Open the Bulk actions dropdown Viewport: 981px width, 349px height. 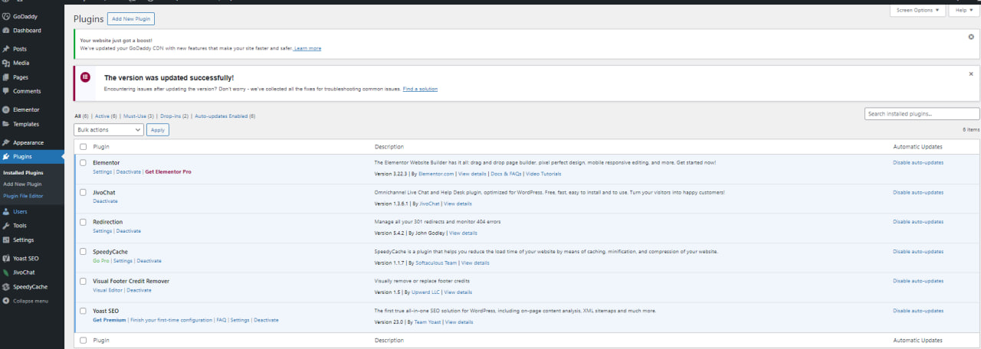(108, 130)
